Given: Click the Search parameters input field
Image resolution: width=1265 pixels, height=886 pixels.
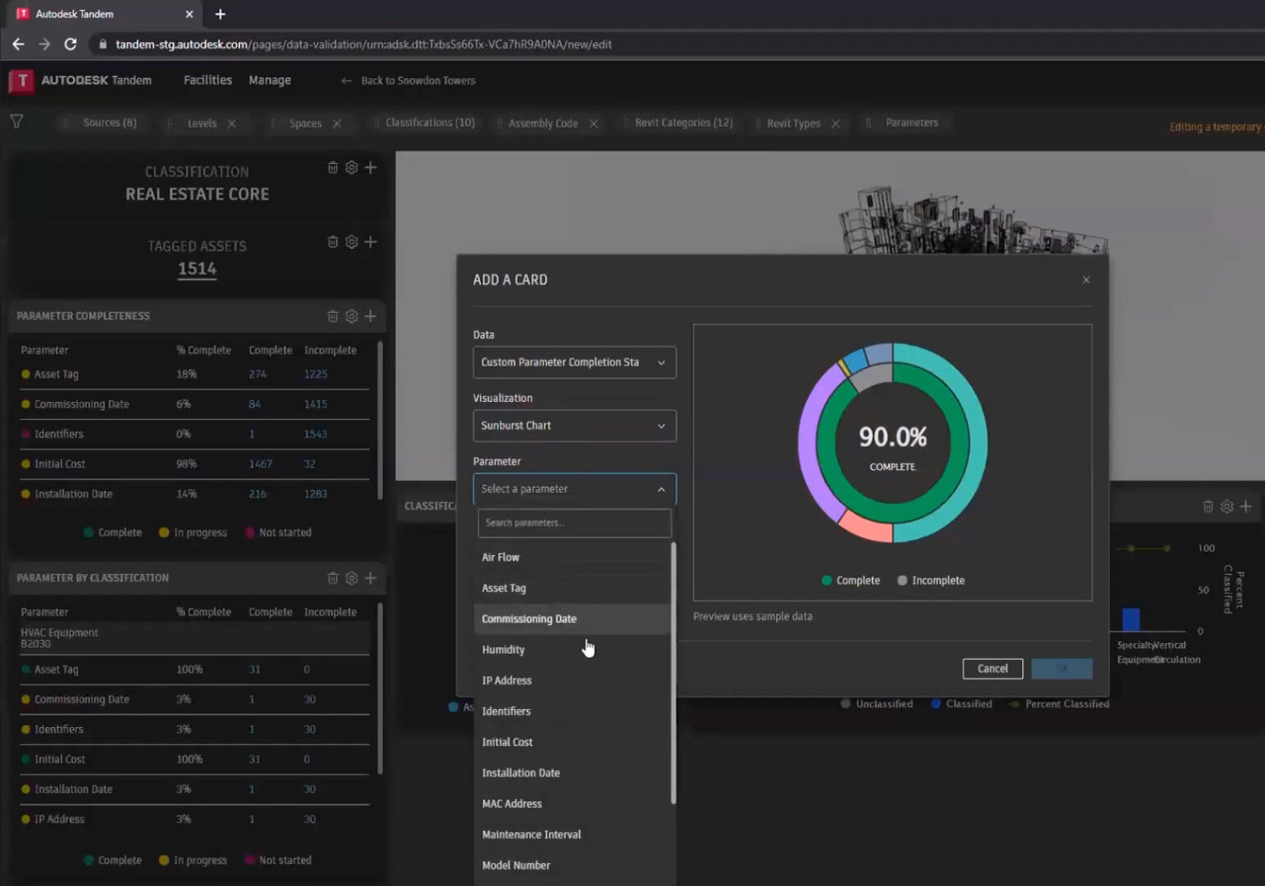Looking at the screenshot, I should [x=574, y=522].
